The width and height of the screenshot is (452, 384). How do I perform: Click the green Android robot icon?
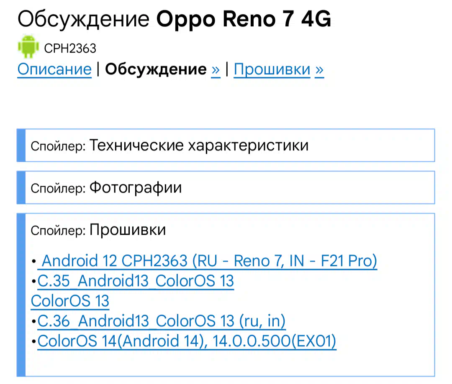pos(28,46)
